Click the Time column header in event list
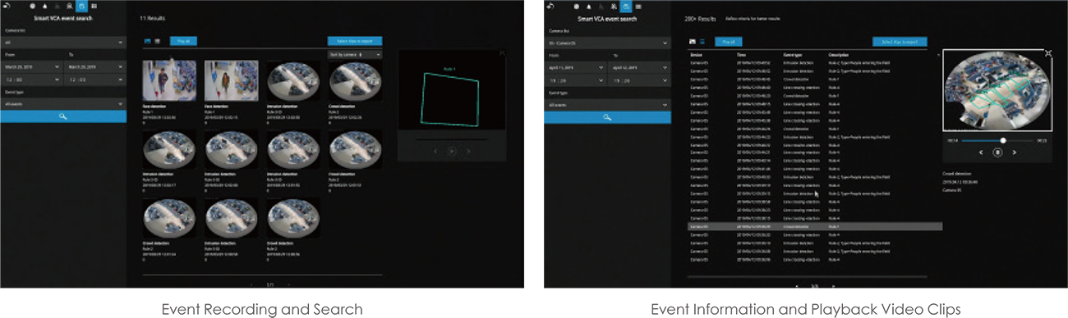 741,55
